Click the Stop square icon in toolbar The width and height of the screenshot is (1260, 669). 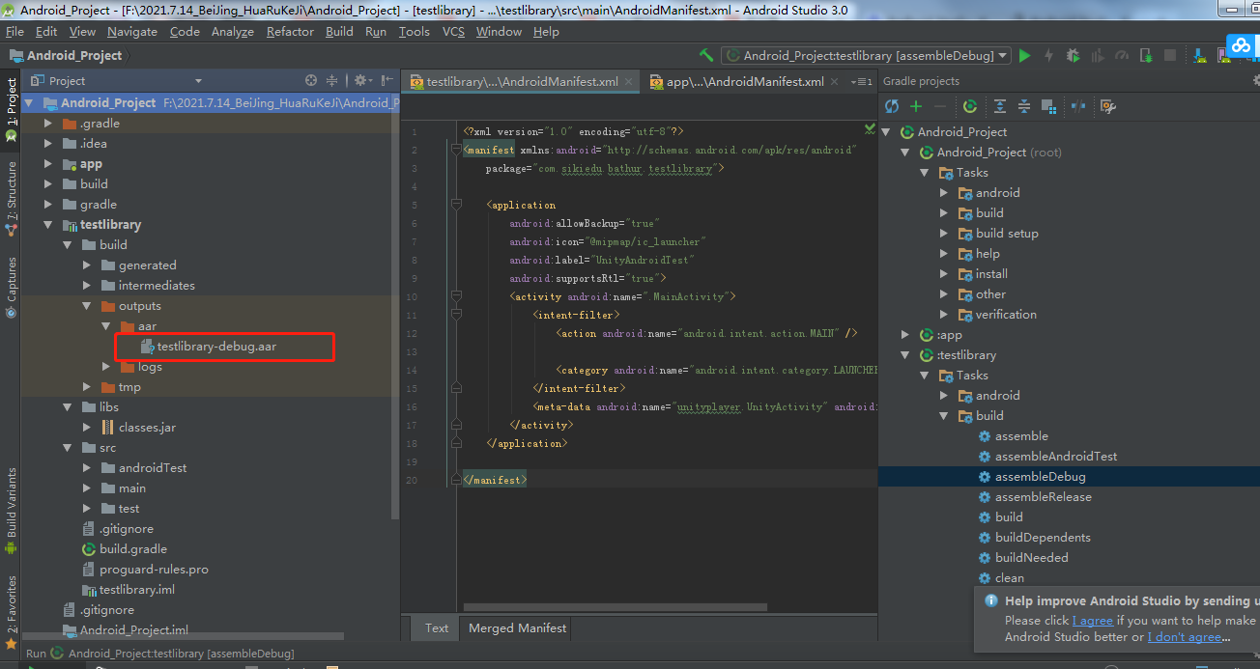[1170, 56]
